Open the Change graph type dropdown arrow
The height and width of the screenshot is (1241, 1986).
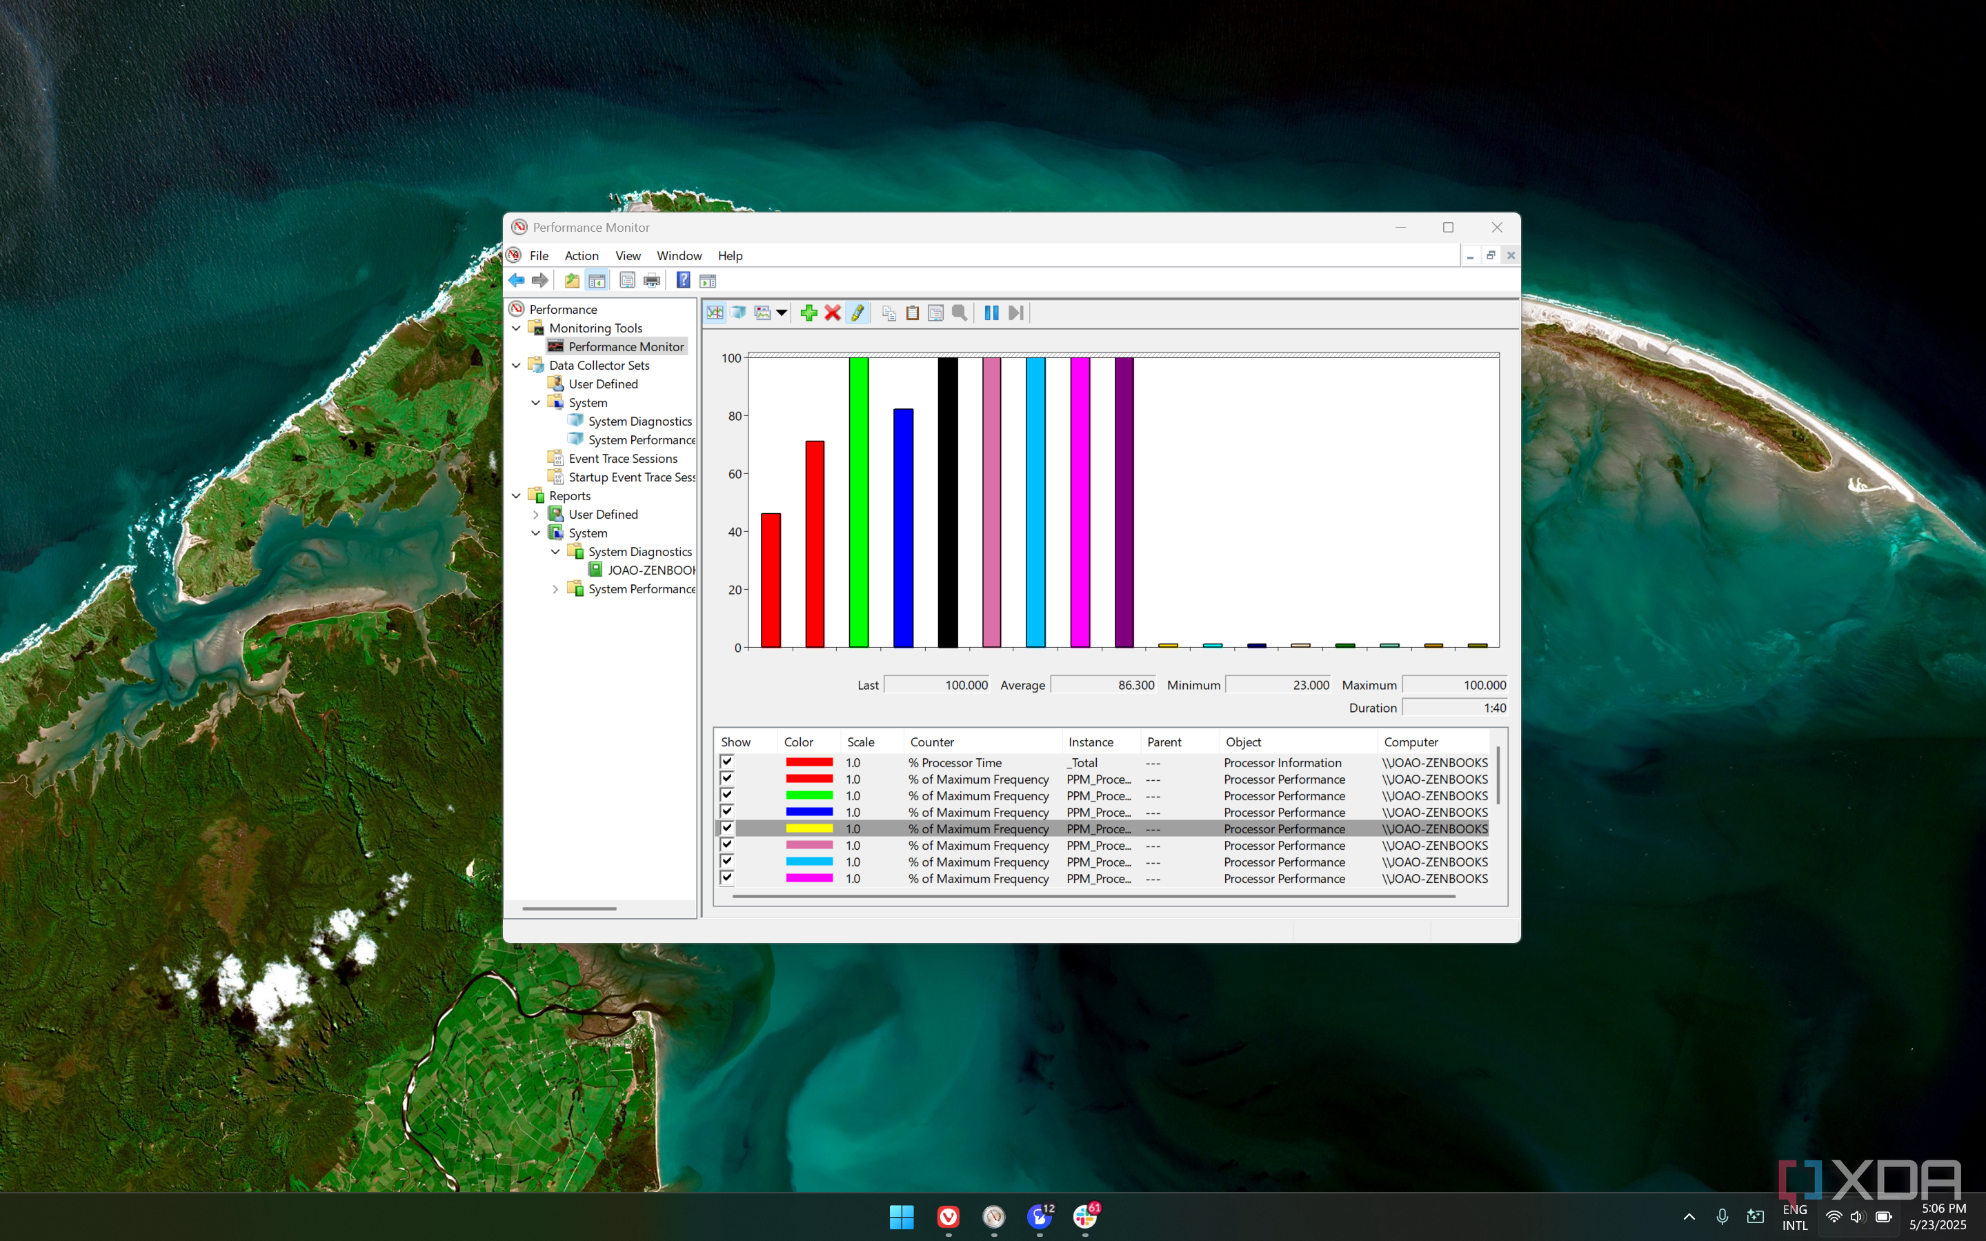(x=782, y=312)
